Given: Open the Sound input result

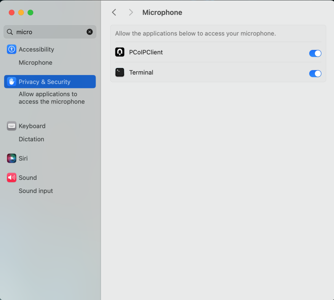Looking at the screenshot, I should (36, 191).
